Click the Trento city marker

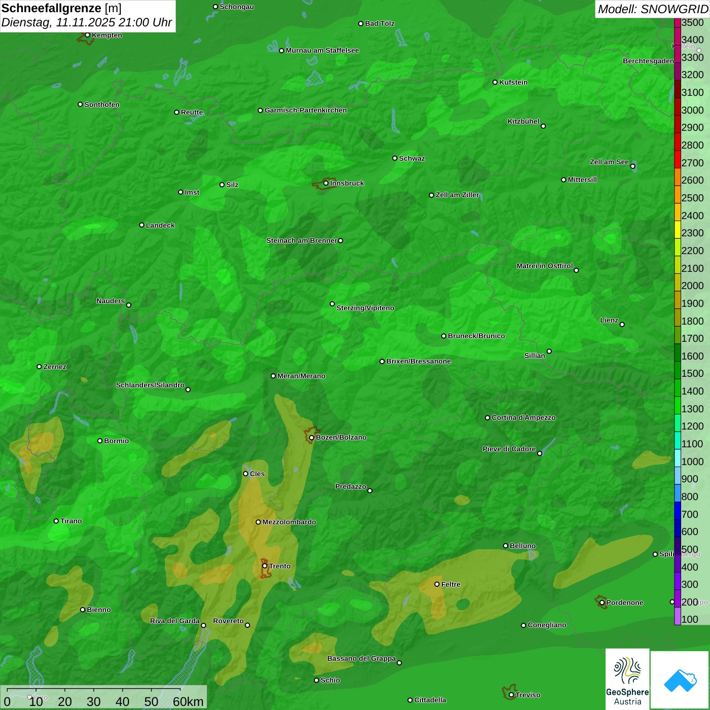(265, 566)
